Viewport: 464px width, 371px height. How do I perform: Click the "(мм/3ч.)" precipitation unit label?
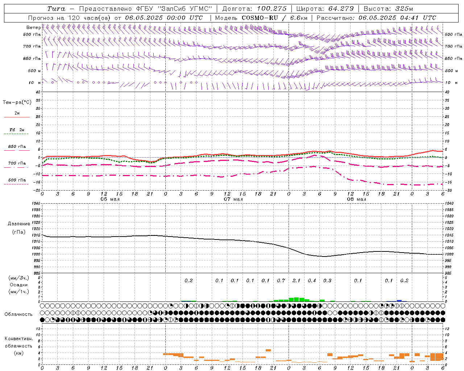(18, 278)
